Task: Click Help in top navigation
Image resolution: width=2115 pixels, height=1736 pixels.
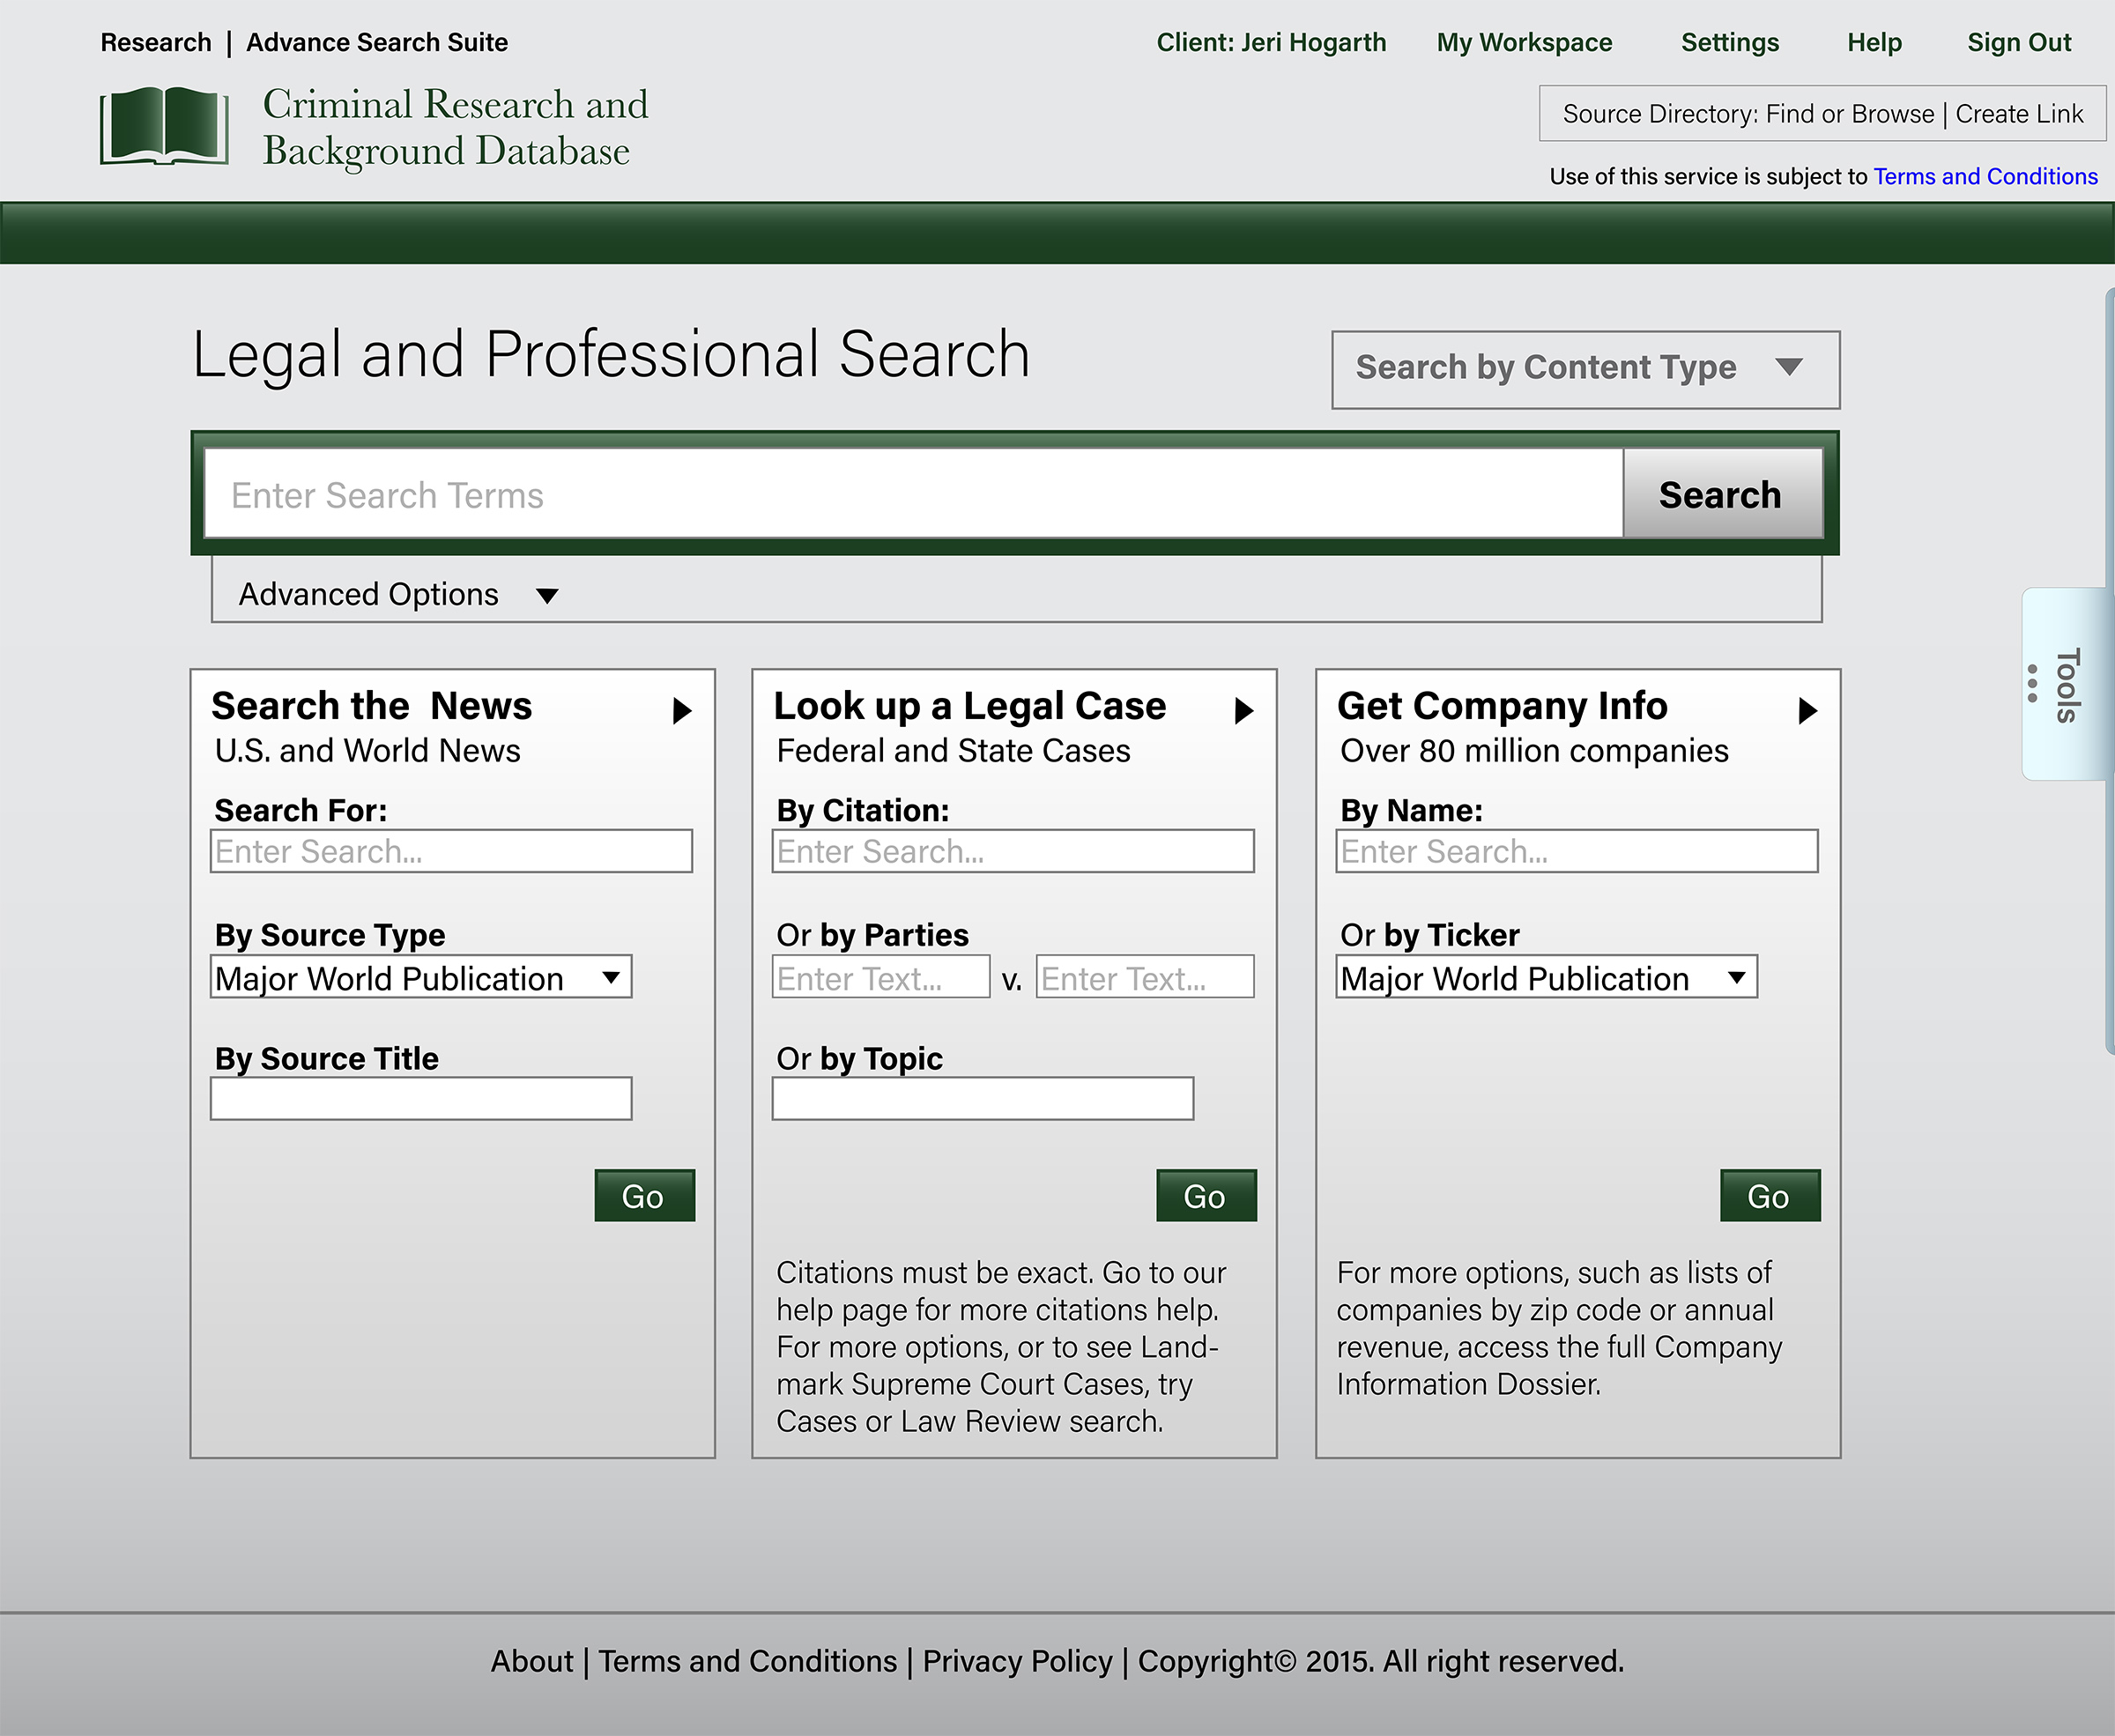Action: (1874, 42)
